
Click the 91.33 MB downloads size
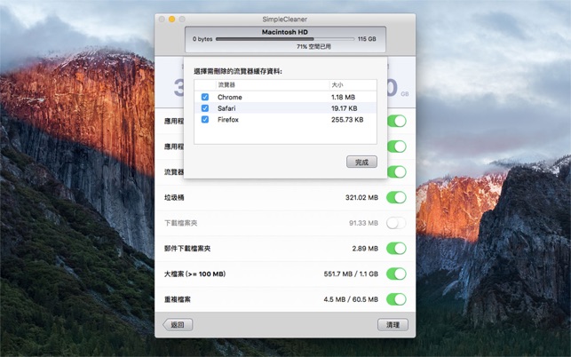[x=363, y=223]
